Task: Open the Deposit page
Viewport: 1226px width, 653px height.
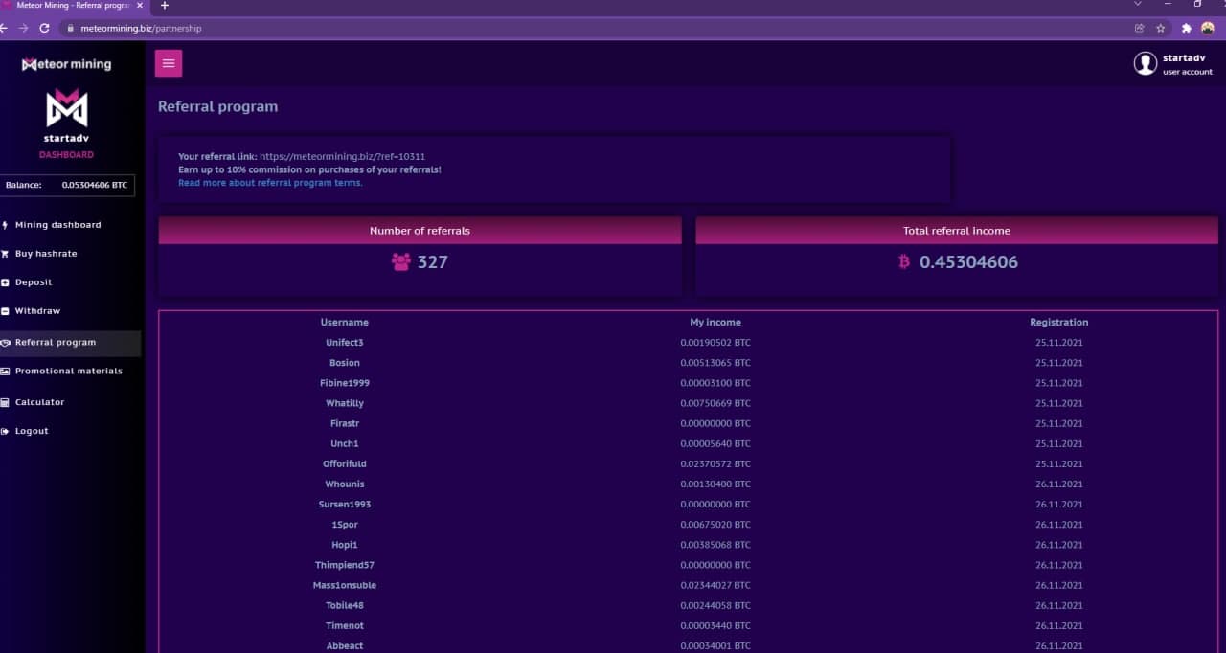Action: 34,282
